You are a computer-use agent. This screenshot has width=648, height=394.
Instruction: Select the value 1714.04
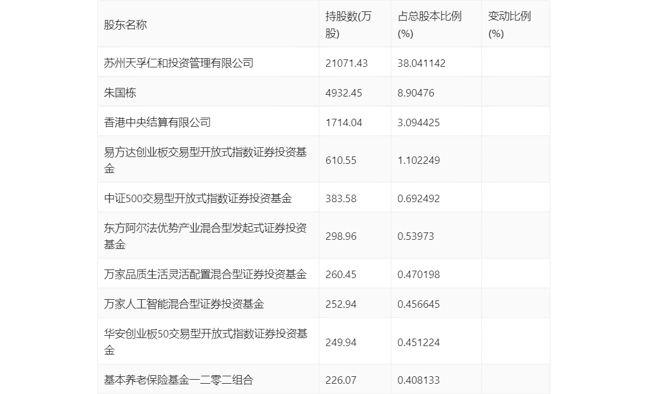pyautogui.click(x=343, y=123)
